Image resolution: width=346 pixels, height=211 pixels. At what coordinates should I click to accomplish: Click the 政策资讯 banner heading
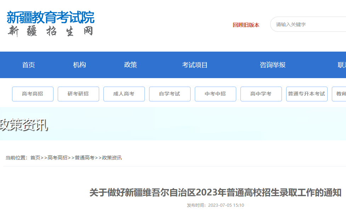(x=24, y=125)
